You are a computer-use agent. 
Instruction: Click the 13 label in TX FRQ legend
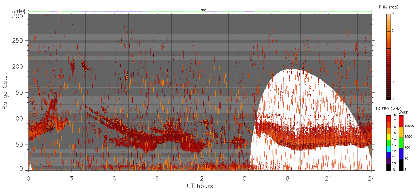pyautogui.click(x=394, y=145)
